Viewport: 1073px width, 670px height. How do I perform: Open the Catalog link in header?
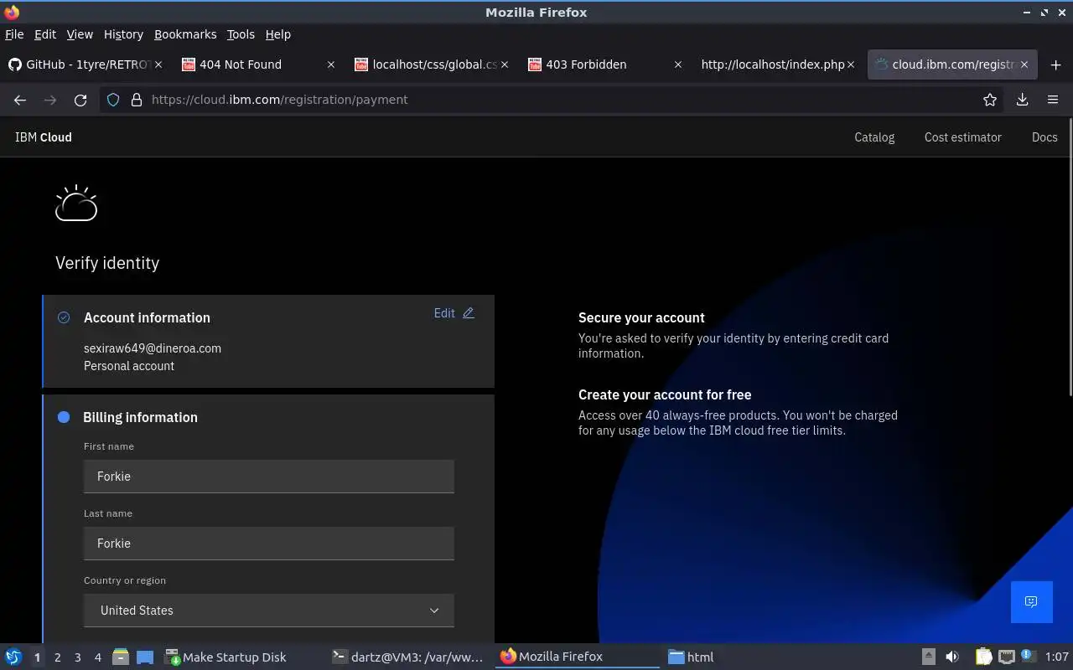874,137
